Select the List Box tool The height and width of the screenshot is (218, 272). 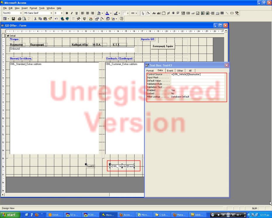pyautogui.click(x=188, y=13)
